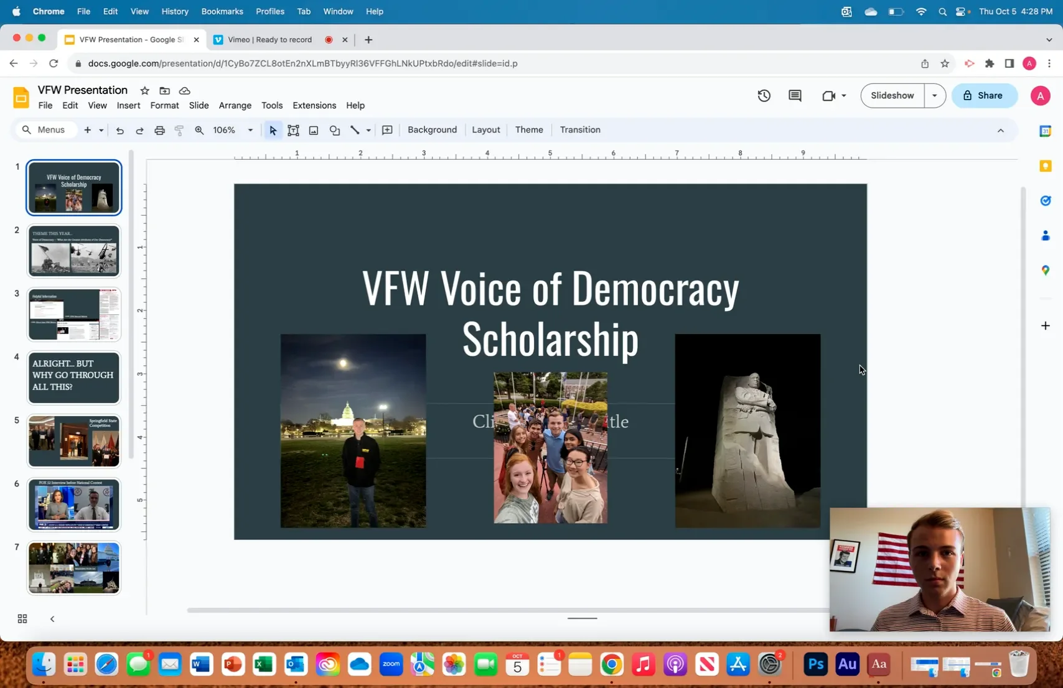Collapse the filmstrip with left chevron
The height and width of the screenshot is (688, 1063).
pos(52,619)
